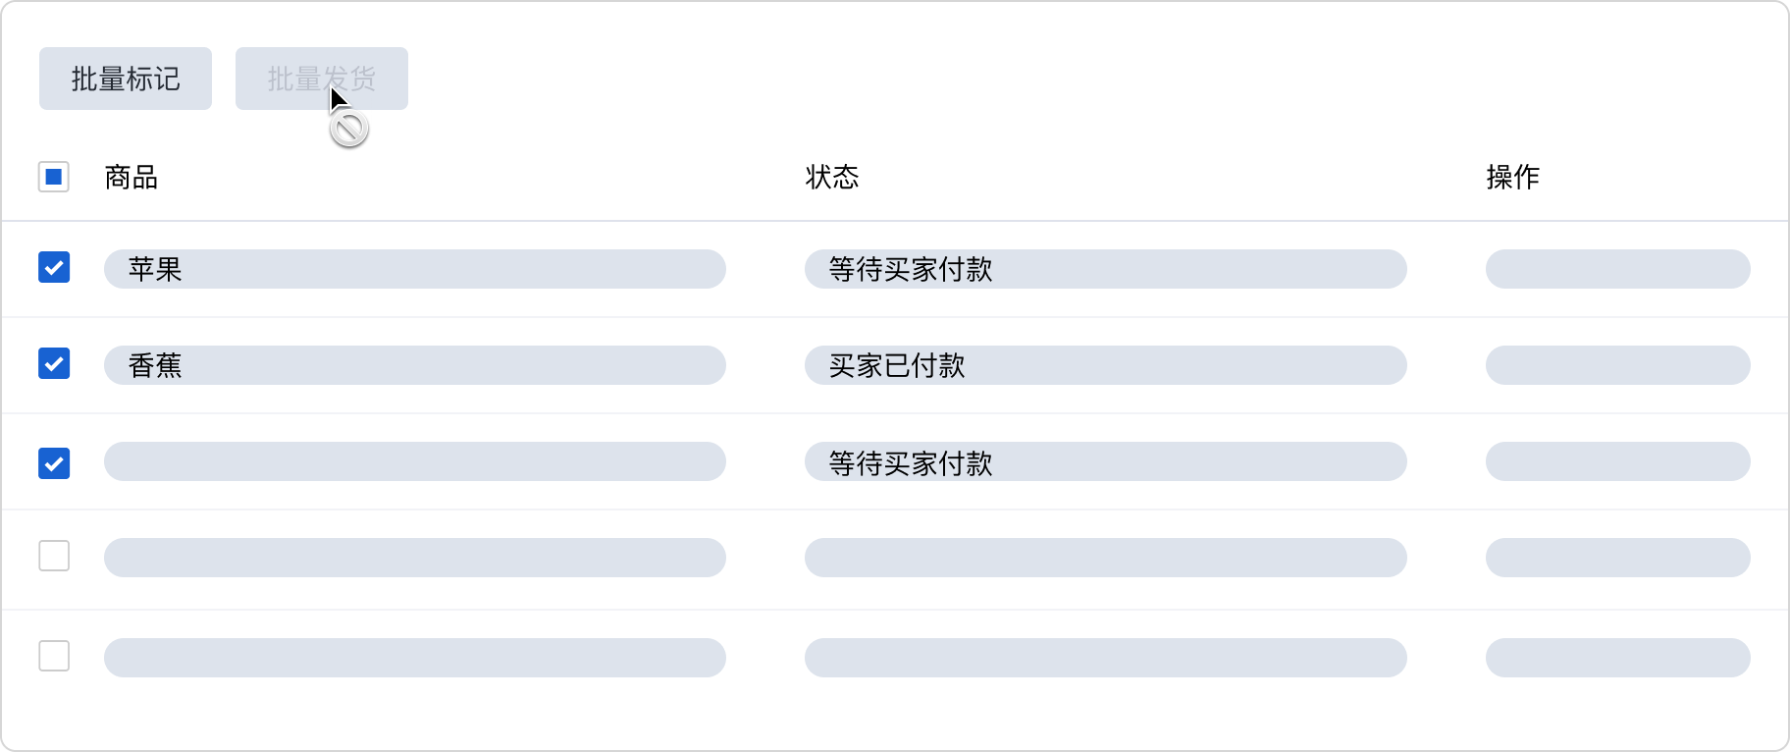Click the greyed-out 批量发货 button
Viewport: 1790px width, 752px height.
point(321,79)
